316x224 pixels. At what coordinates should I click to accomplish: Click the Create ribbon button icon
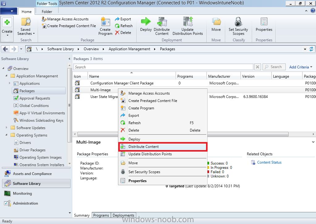[7, 22]
